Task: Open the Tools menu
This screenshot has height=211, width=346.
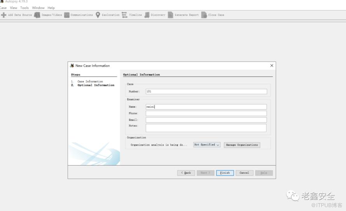Action: pos(24,8)
